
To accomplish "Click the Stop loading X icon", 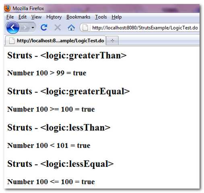I will (x=58, y=28).
